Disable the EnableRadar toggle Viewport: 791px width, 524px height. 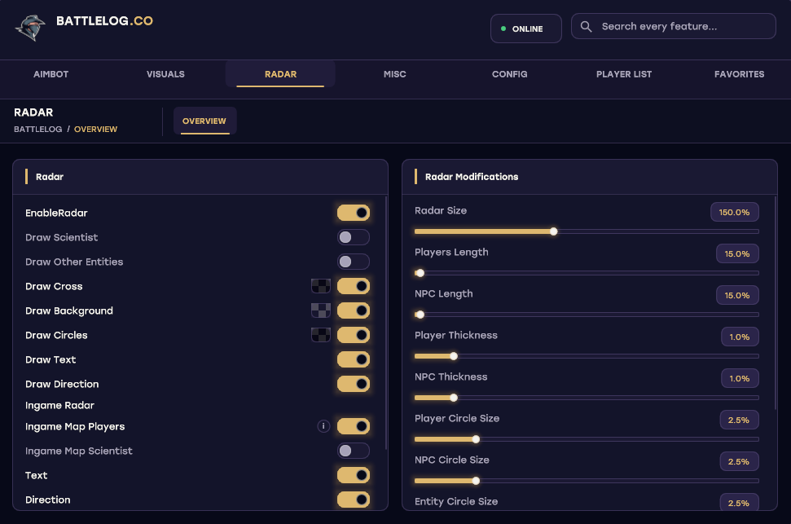tap(354, 213)
